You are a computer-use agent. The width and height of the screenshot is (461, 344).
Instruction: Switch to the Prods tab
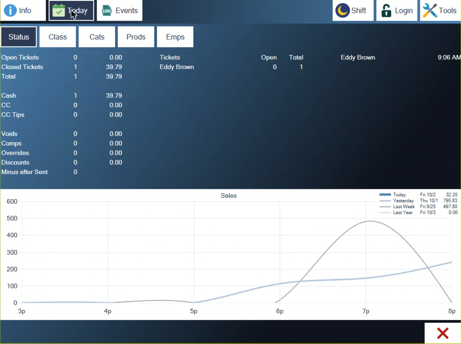[x=136, y=37]
